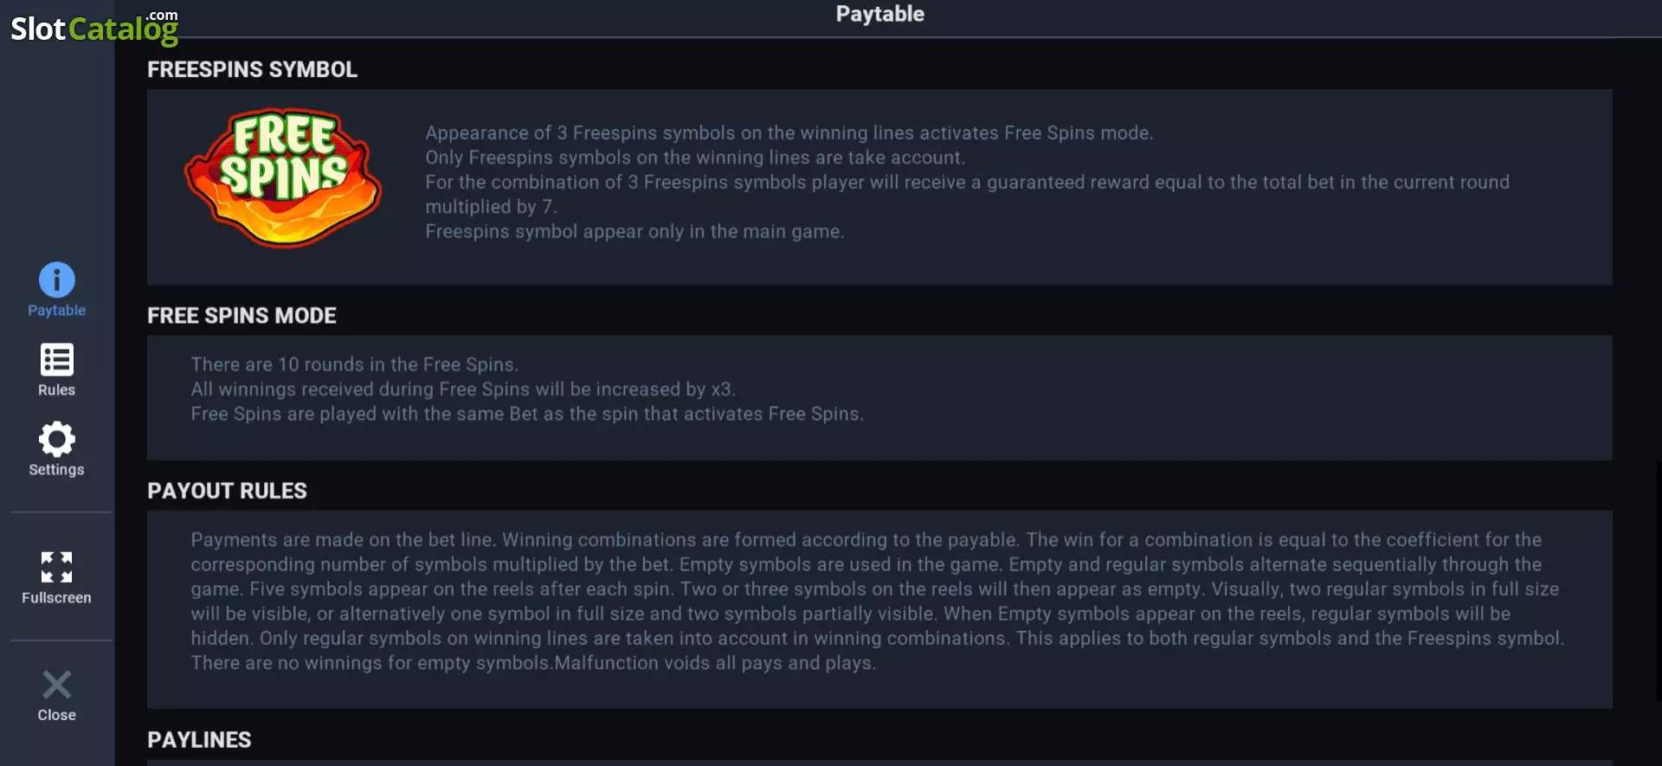The width and height of the screenshot is (1662, 766).
Task: Click the Close text label
Action: pos(57,715)
